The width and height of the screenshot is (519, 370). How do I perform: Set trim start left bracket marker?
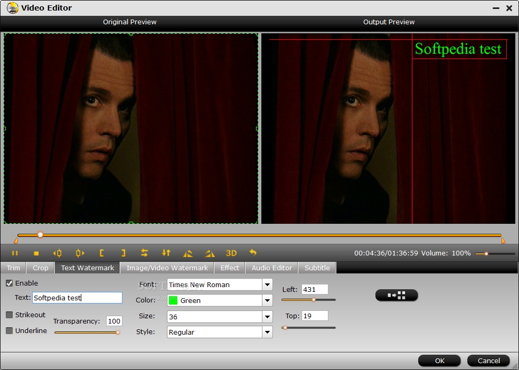(101, 253)
